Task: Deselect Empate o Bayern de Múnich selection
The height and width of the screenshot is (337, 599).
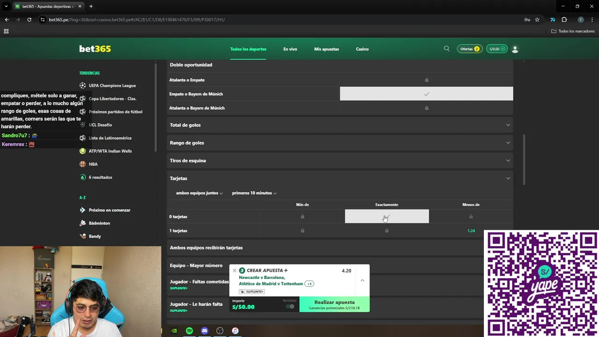Action: tap(426, 94)
